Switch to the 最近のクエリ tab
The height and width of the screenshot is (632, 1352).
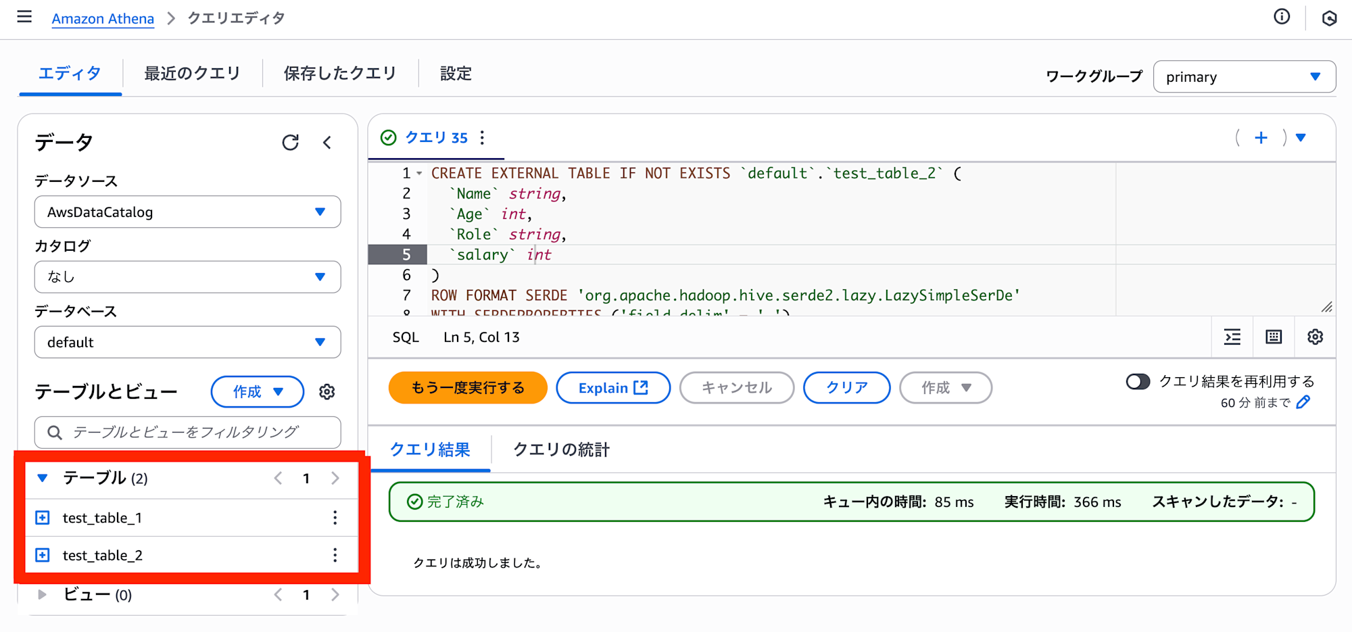192,73
